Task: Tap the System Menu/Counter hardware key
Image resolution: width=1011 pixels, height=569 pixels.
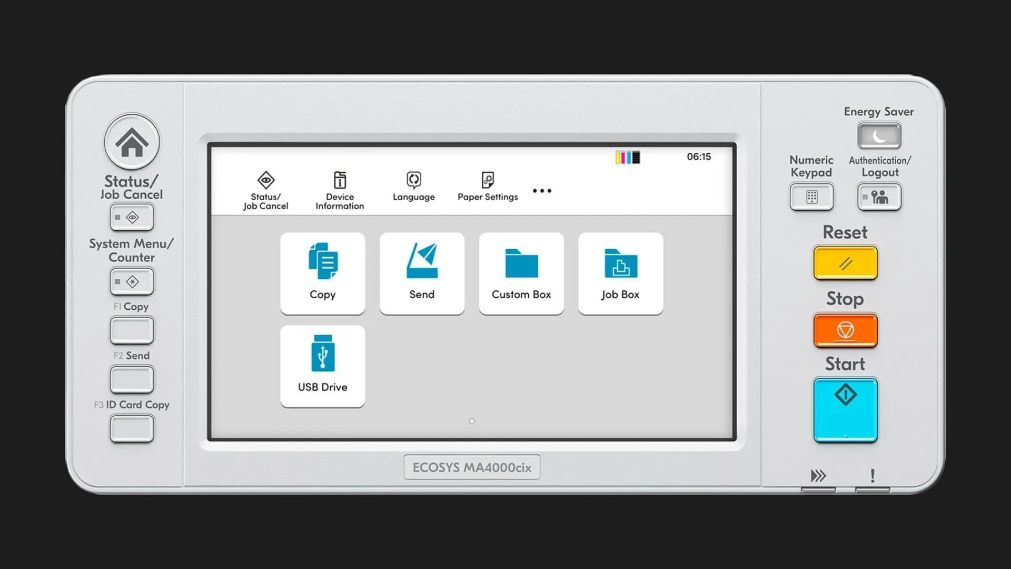Action: pyautogui.click(x=132, y=281)
